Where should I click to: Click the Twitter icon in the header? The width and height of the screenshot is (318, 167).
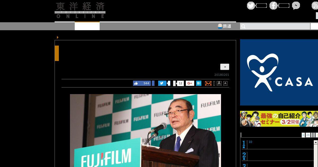coord(251,6)
